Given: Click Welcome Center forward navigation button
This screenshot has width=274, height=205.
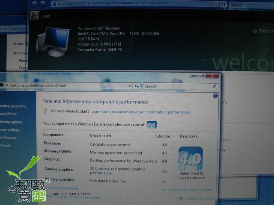Looking at the screenshot, I should [x=43, y=4].
